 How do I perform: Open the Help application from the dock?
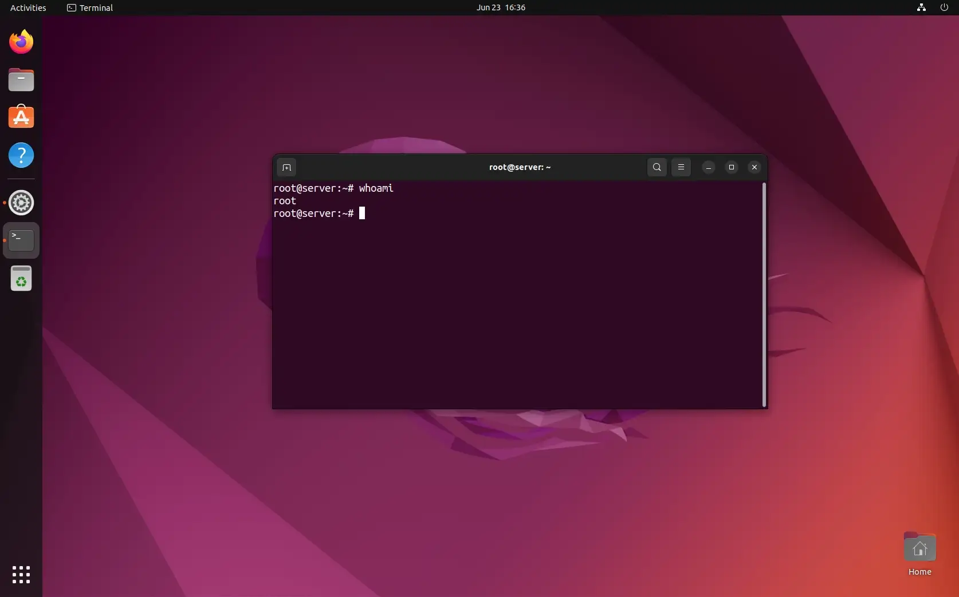21,155
